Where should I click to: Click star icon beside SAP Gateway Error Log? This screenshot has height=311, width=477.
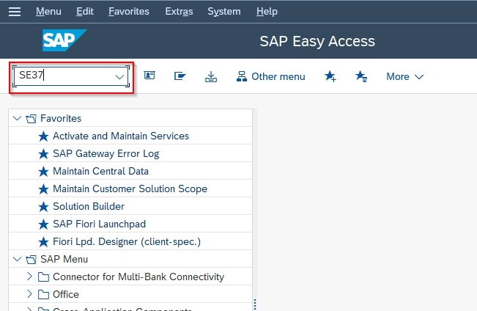coord(43,154)
